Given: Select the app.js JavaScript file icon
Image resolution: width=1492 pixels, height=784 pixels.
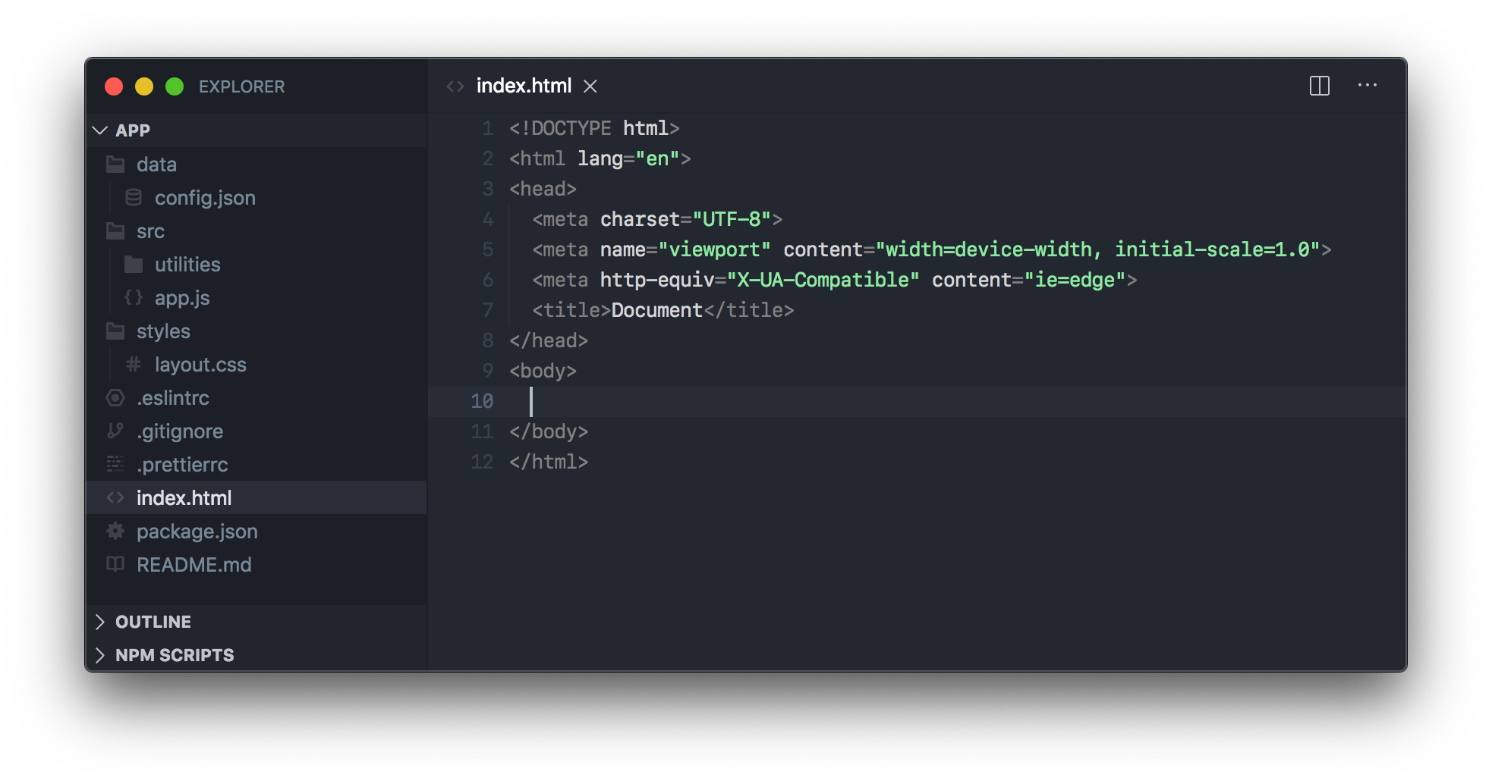Looking at the screenshot, I should 134,297.
